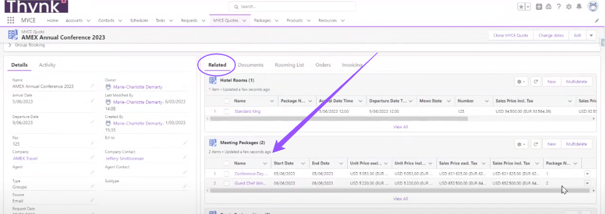
Task: Open the user profile avatar
Action: pyautogui.click(x=593, y=6)
